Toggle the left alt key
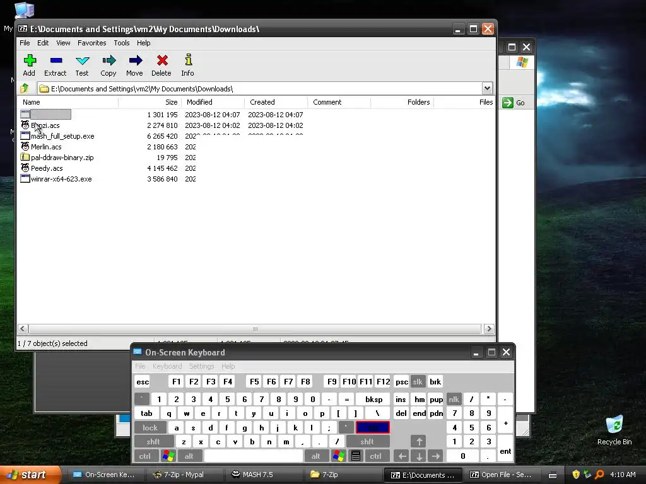 click(189, 456)
